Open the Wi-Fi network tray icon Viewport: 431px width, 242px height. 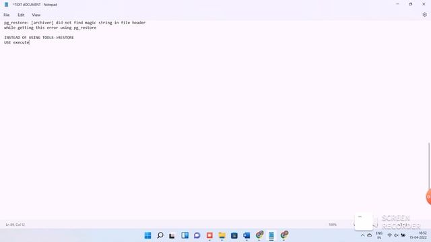389,235
